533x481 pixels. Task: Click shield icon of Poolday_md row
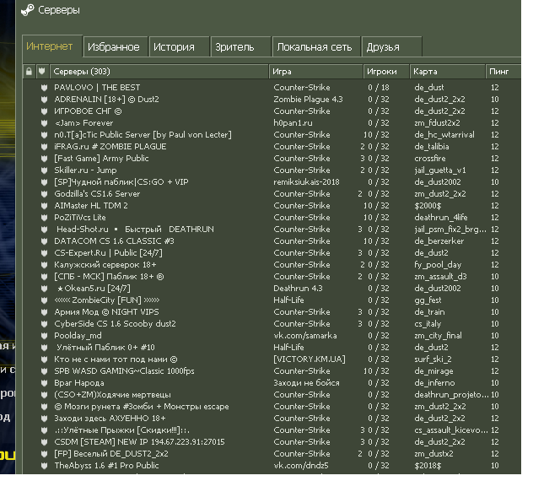(44, 336)
